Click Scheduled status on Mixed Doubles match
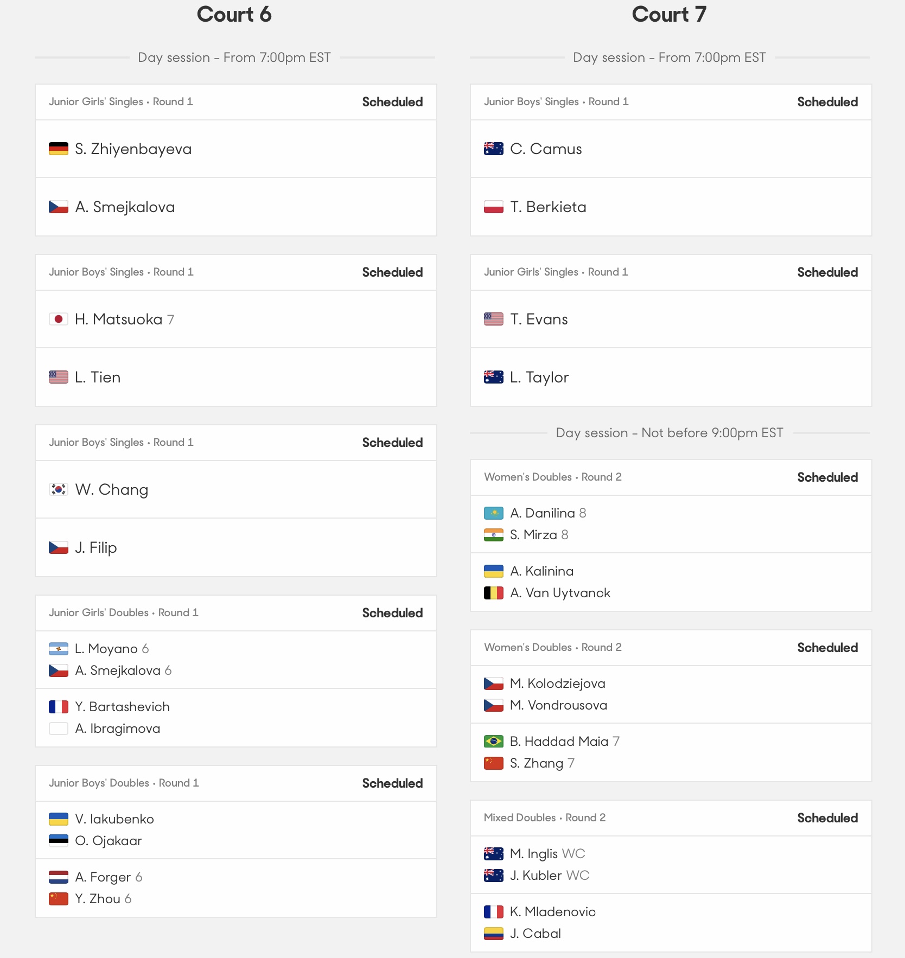Screen dimensions: 905x958 coord(827,818)
